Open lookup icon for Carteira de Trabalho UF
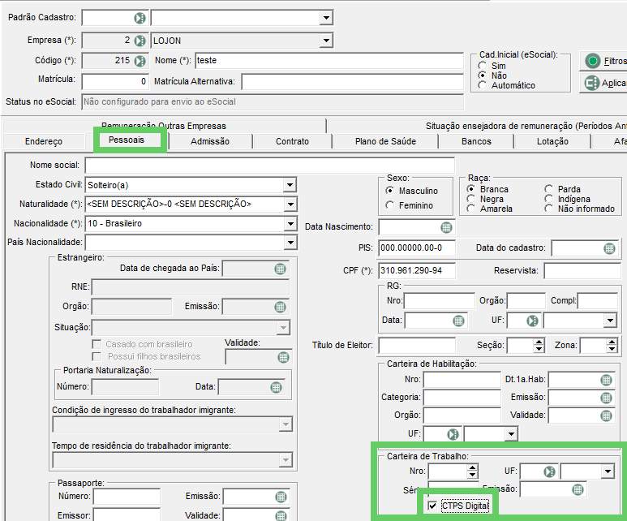Screen dimensions: 627x521 coord(550,471)
